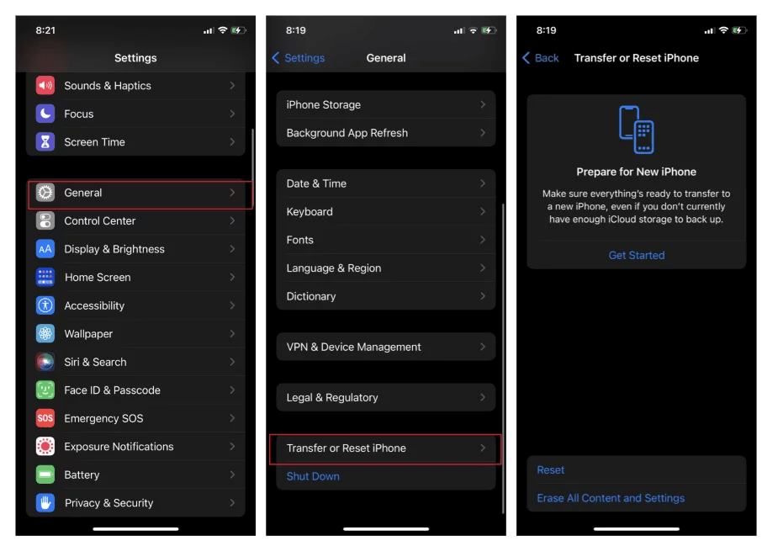The image size is (762, 541).
Task: Tap the Accessibility figure icon
Action: (45, 305)
